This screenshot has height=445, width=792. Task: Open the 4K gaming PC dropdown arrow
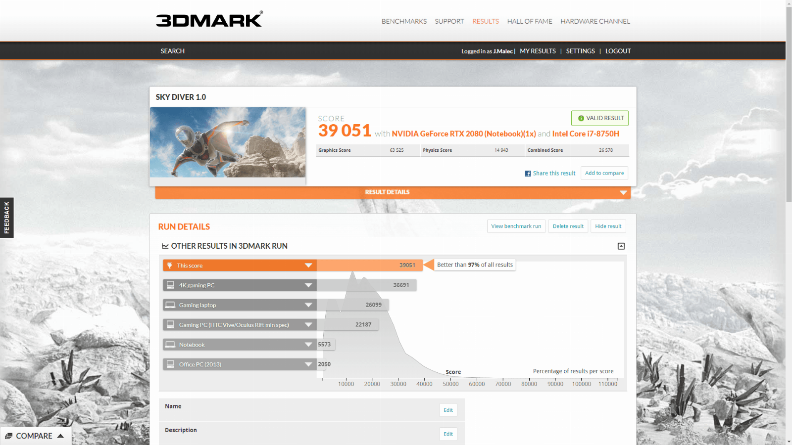pyautogui.click(x=308, y=285)
